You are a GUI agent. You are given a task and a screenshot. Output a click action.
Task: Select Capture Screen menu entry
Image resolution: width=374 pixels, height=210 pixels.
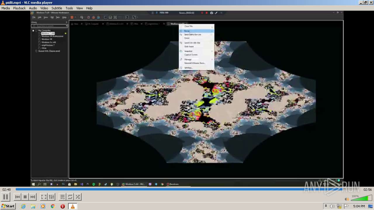tap(196, 55)
